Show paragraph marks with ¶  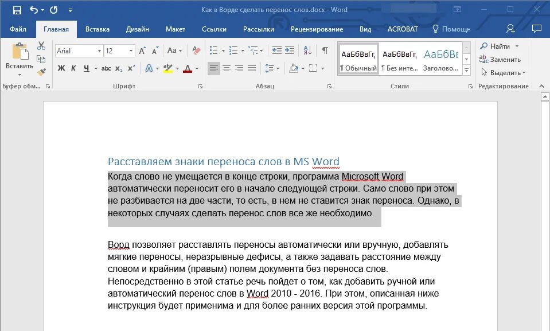[325, 50]
